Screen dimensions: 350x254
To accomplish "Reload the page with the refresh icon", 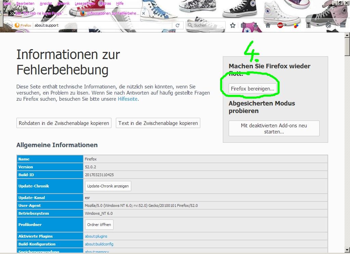I will click(177, 25).
